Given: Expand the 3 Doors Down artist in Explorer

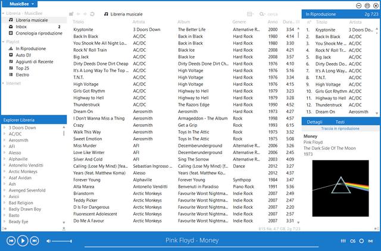Looking at the screenshot, I should (4, 127).
